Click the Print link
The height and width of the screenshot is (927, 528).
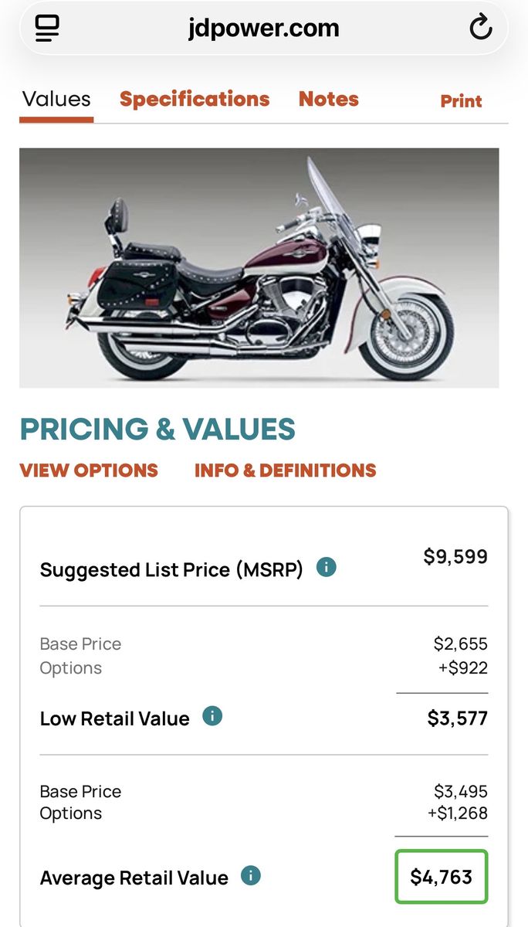point(461,101)
